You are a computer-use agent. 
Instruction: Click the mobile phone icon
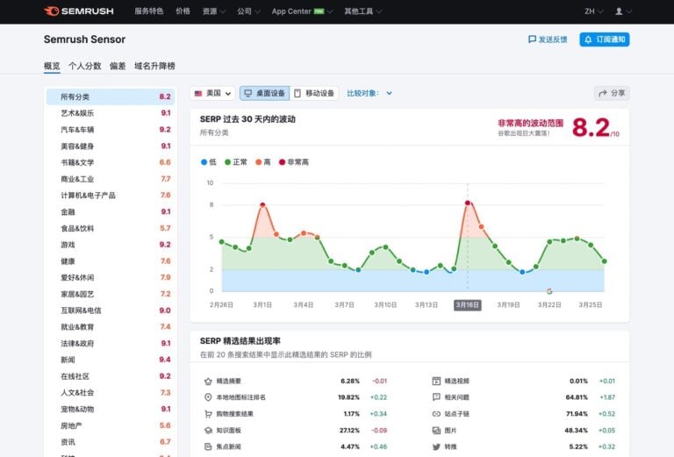(297, 93)
